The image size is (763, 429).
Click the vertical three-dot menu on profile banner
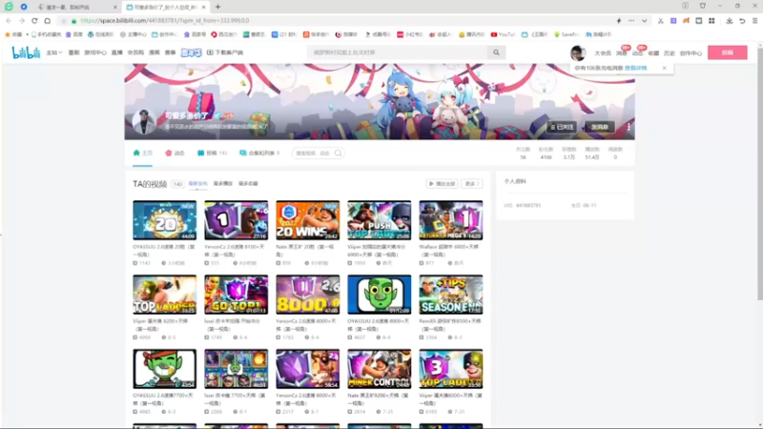[629, 127]
